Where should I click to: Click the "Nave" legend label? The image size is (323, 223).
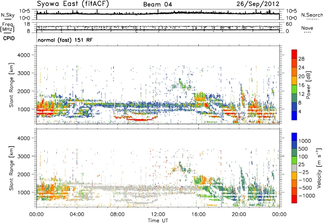307,28
